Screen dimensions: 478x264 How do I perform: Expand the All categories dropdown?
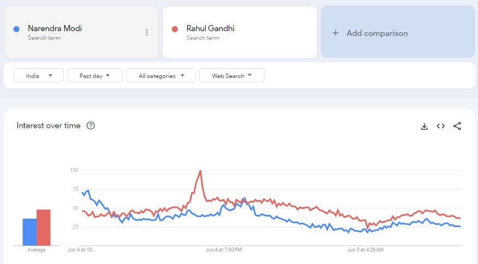click(162, 76)
